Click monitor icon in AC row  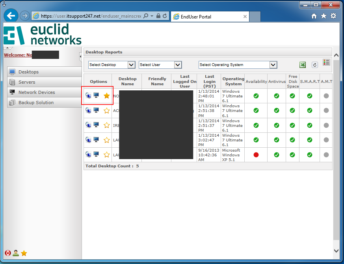pyautogui.click(x=96, y=110)
